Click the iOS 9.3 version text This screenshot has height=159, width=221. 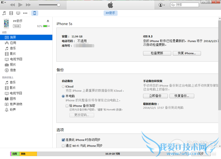pyautogui.click(x=148, y=36)
